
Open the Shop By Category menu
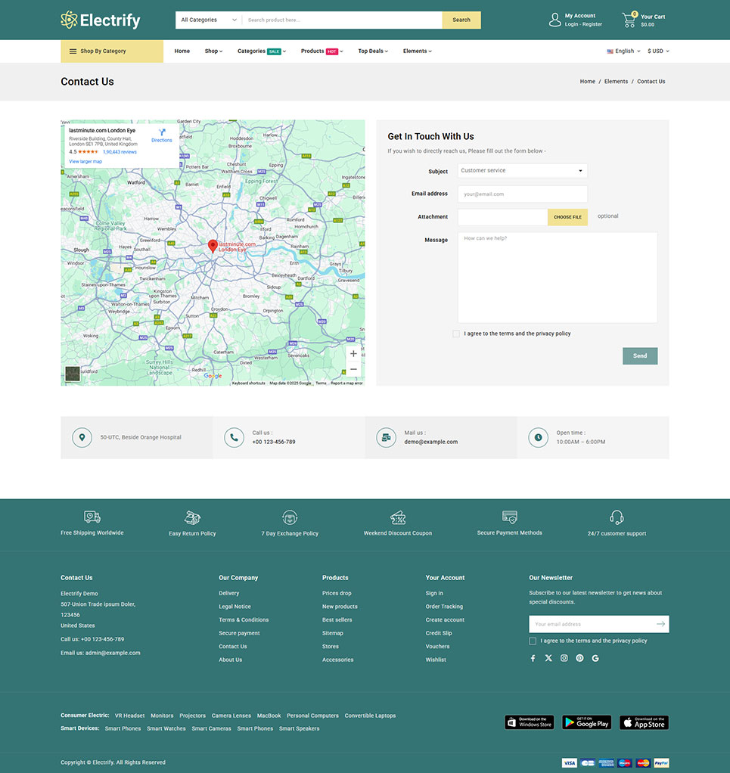112,51
